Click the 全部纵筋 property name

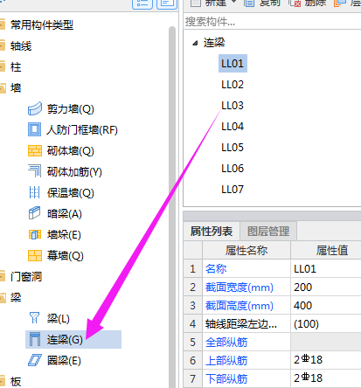(x=226, y=343)
